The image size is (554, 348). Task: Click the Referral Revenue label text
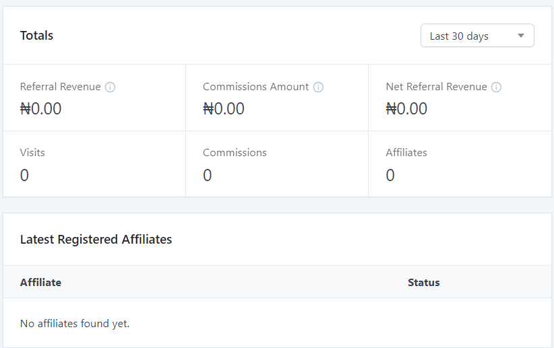point(60,87)
